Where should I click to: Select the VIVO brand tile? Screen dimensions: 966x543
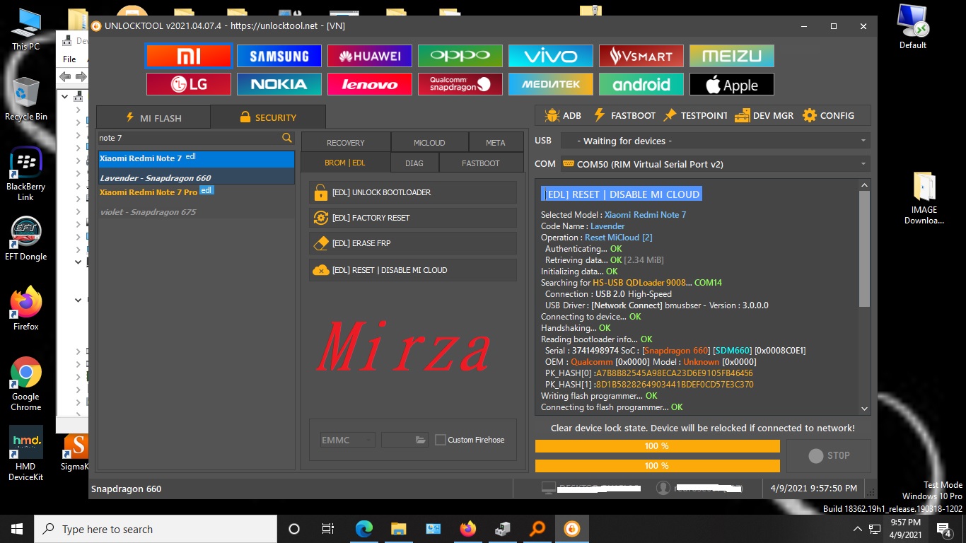tap(551, 56)
